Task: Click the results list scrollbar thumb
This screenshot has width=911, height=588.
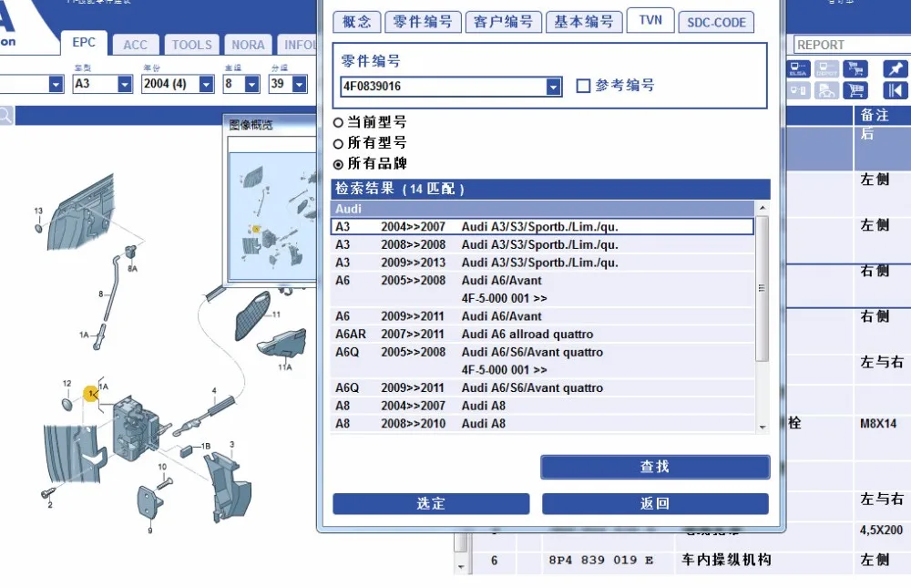Action: [x=763, y=288]
